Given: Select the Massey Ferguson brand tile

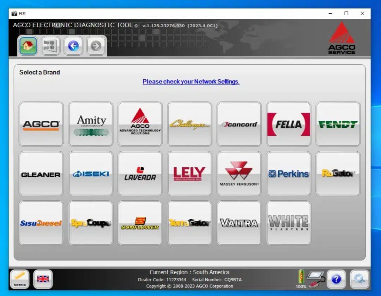Looking at the screenshot, I should click(239, 173).
